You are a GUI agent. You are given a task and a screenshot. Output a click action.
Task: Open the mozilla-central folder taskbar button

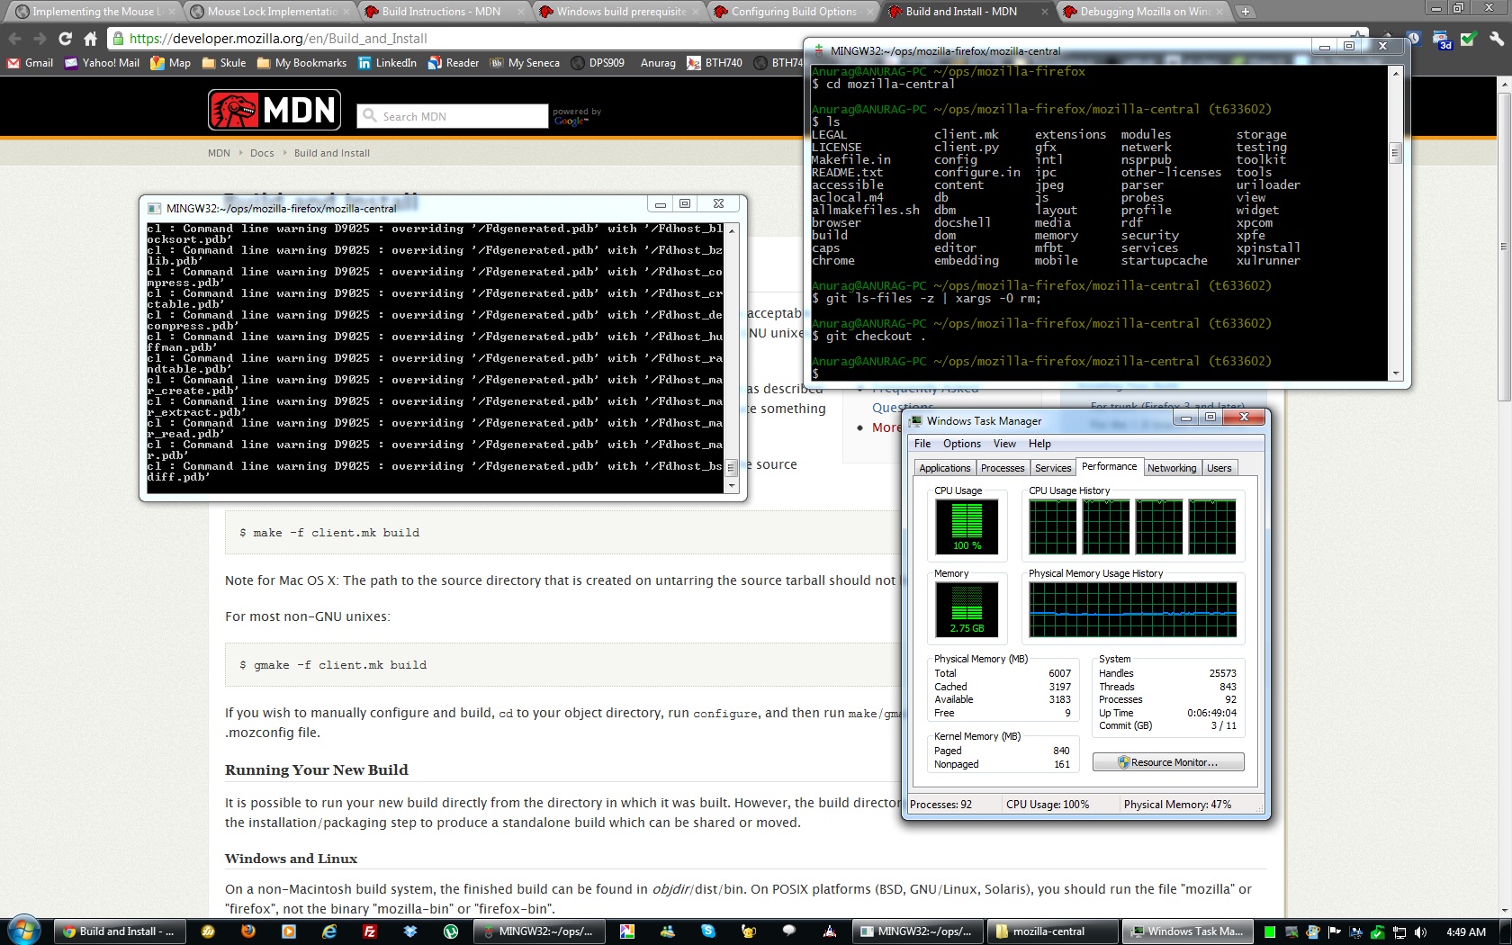click(x=1051, y=931)
